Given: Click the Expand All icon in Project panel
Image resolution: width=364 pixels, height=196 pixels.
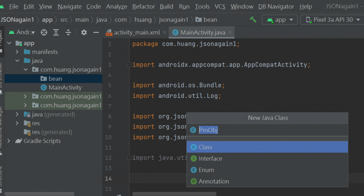Looking at the screenshot, I should (56, 33).
